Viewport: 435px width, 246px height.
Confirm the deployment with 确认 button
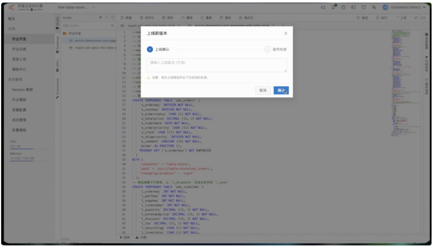(x=281, y=90)
